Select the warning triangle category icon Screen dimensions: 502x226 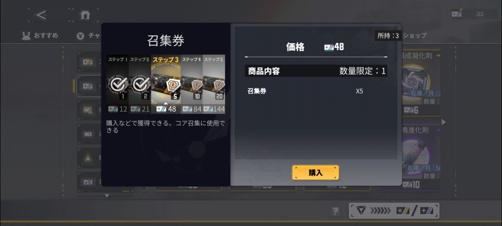coord(87,158)
